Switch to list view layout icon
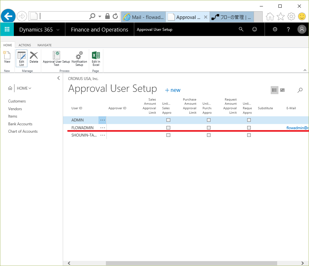 point(274,90)
